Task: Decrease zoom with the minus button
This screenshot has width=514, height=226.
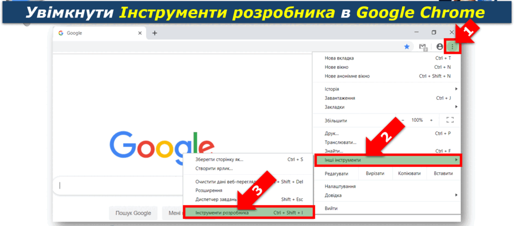Action: coord(403,120)
